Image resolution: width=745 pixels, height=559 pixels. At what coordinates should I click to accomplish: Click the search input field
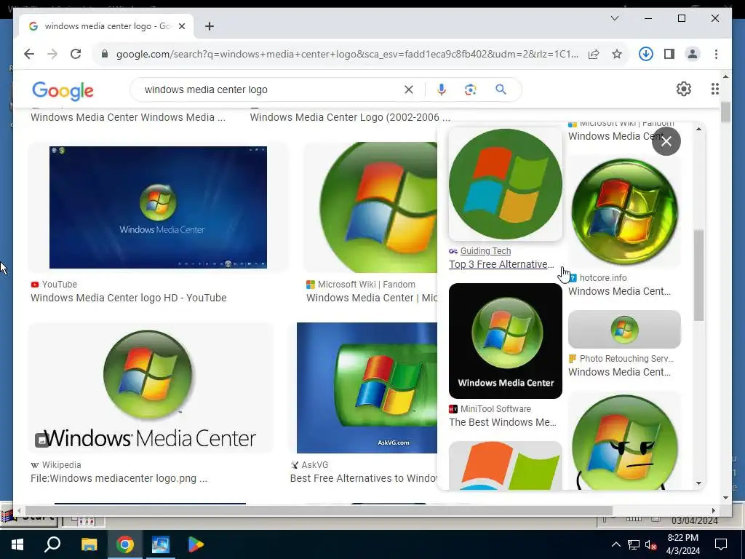(271, 90)
